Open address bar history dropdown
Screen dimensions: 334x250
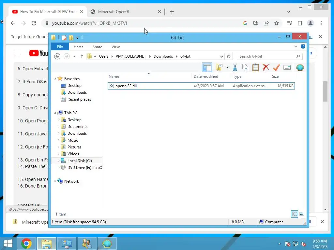pyautogui.click(x=221, y=56)
